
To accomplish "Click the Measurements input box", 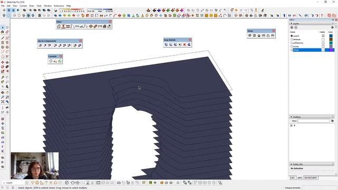I will pyautogui.click(x=320, y=188).
